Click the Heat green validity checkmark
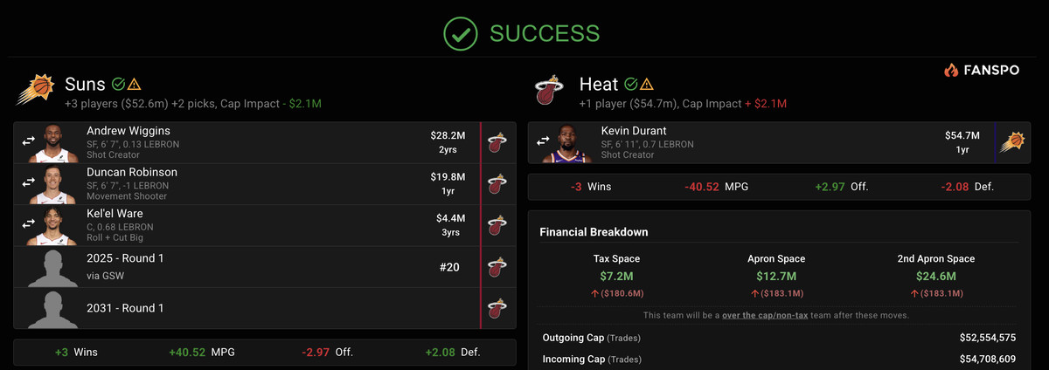The image size is (1049, 370). tap(630, 85)
